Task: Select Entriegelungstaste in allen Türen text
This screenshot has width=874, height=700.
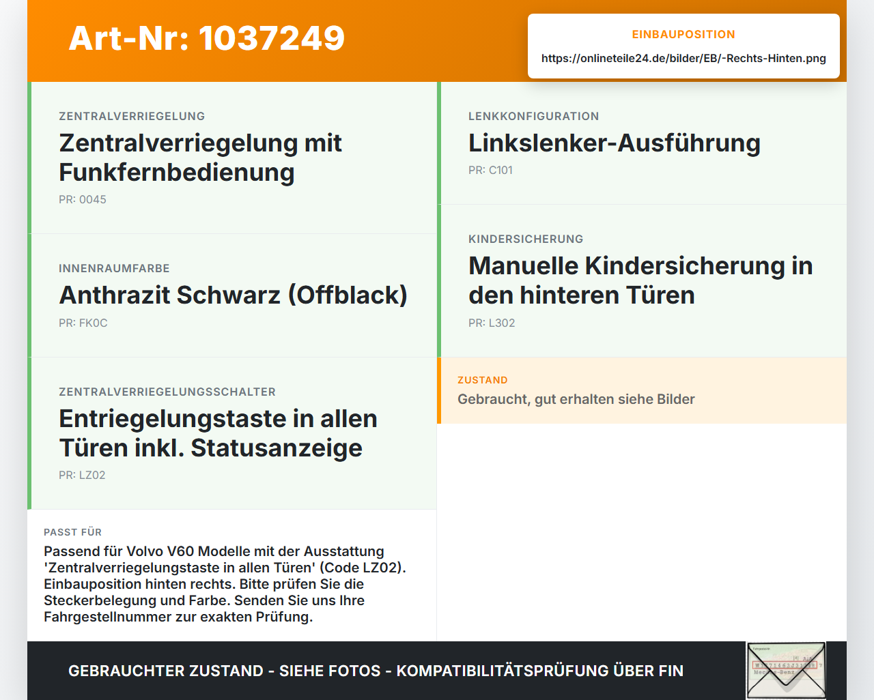Action: tap(218, 433)
